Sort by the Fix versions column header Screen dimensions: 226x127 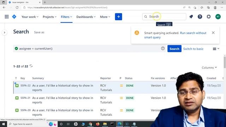pyautogui.click(x=158, y=78)
